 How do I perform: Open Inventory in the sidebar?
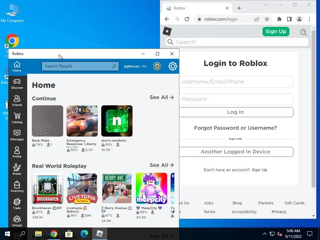(x=17, y=187)
